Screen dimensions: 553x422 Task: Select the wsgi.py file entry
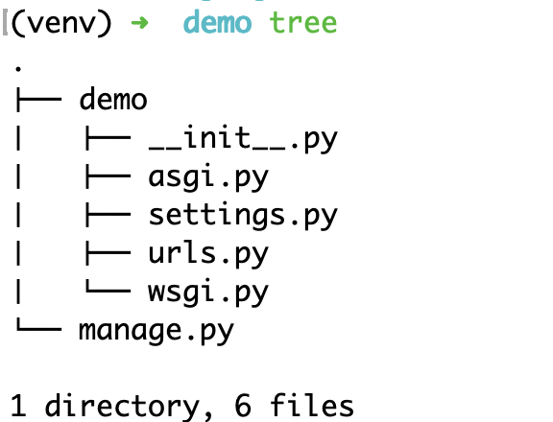tap(208, 292)
